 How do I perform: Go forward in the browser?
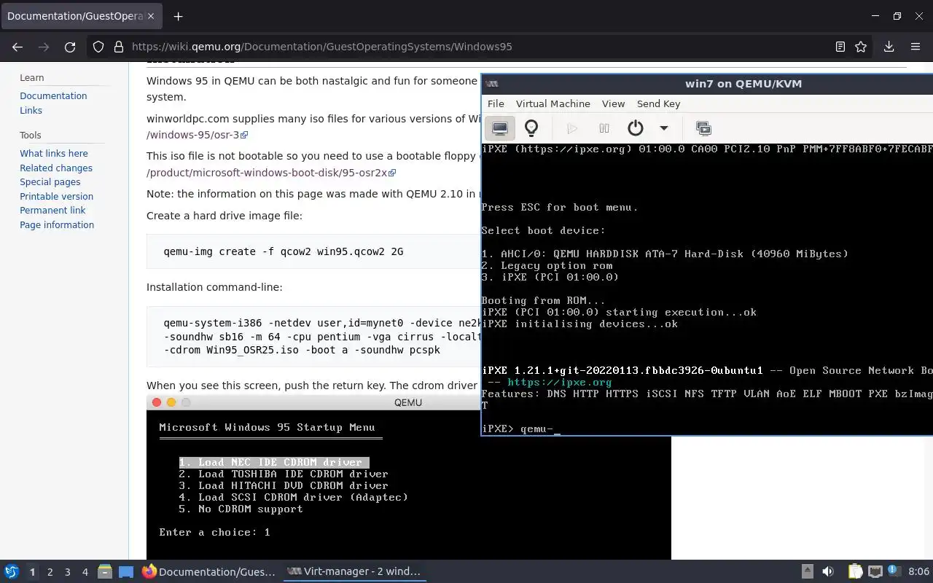tap(44, 47)
